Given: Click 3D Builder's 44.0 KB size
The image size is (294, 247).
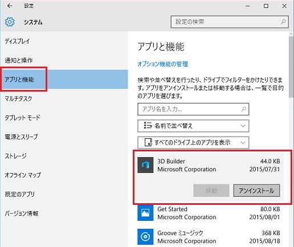Looking at the screenshot, I should [x=270, y=161].
